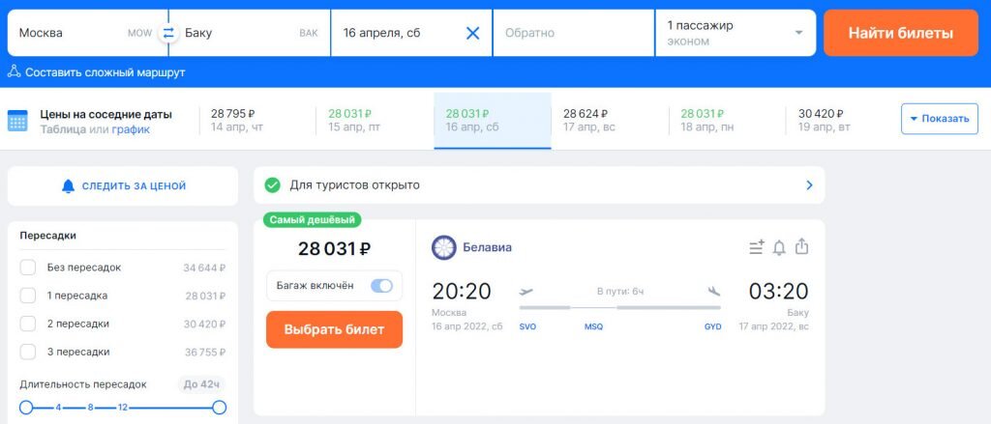Image resolution: width=991 pixels, height=424 pixels.
Task: Open the passenger and class dropdown
Action: click(736, 33)
